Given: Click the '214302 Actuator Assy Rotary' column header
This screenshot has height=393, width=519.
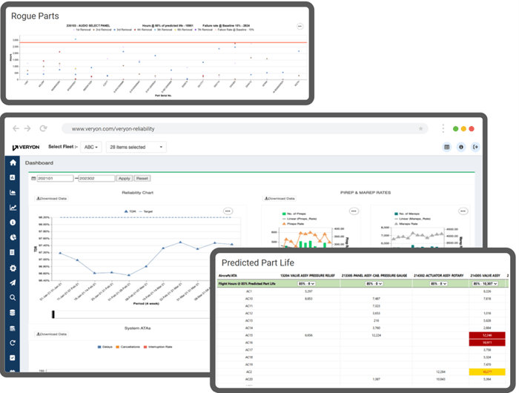Looking at the screenshot, I should [439, 275].
